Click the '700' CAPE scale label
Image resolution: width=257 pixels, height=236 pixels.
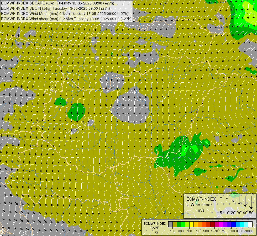tap(198, 231)
